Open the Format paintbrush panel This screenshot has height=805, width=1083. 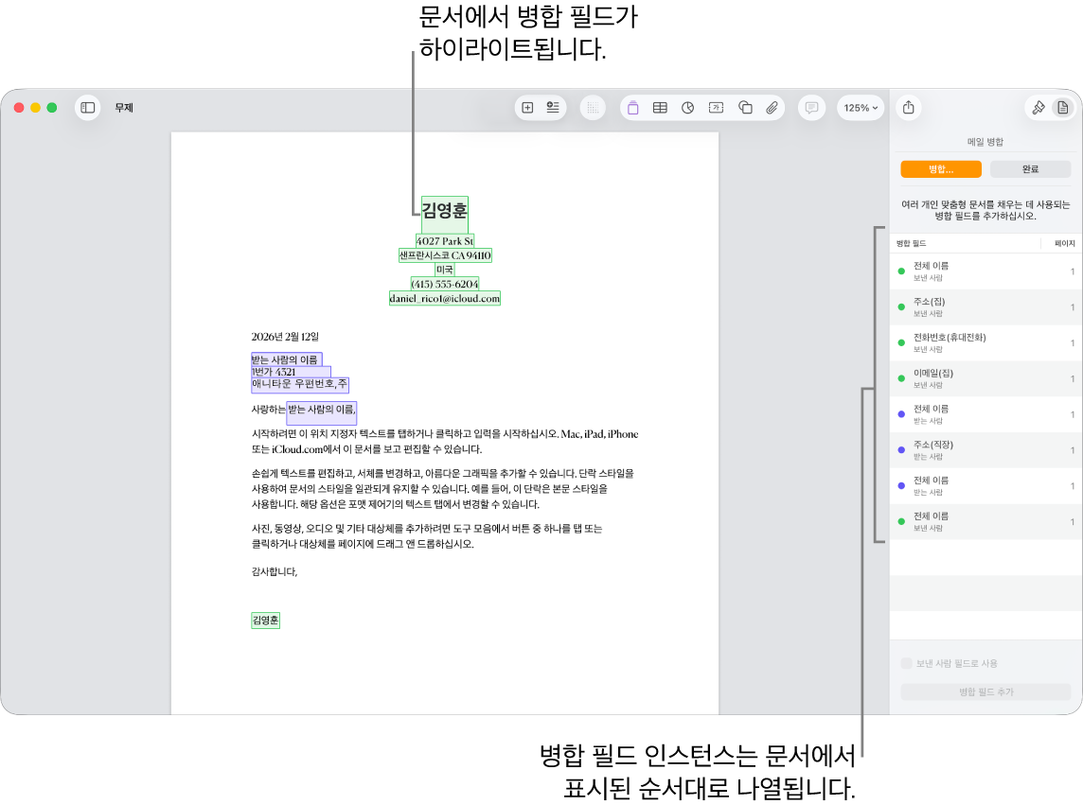1039,108
